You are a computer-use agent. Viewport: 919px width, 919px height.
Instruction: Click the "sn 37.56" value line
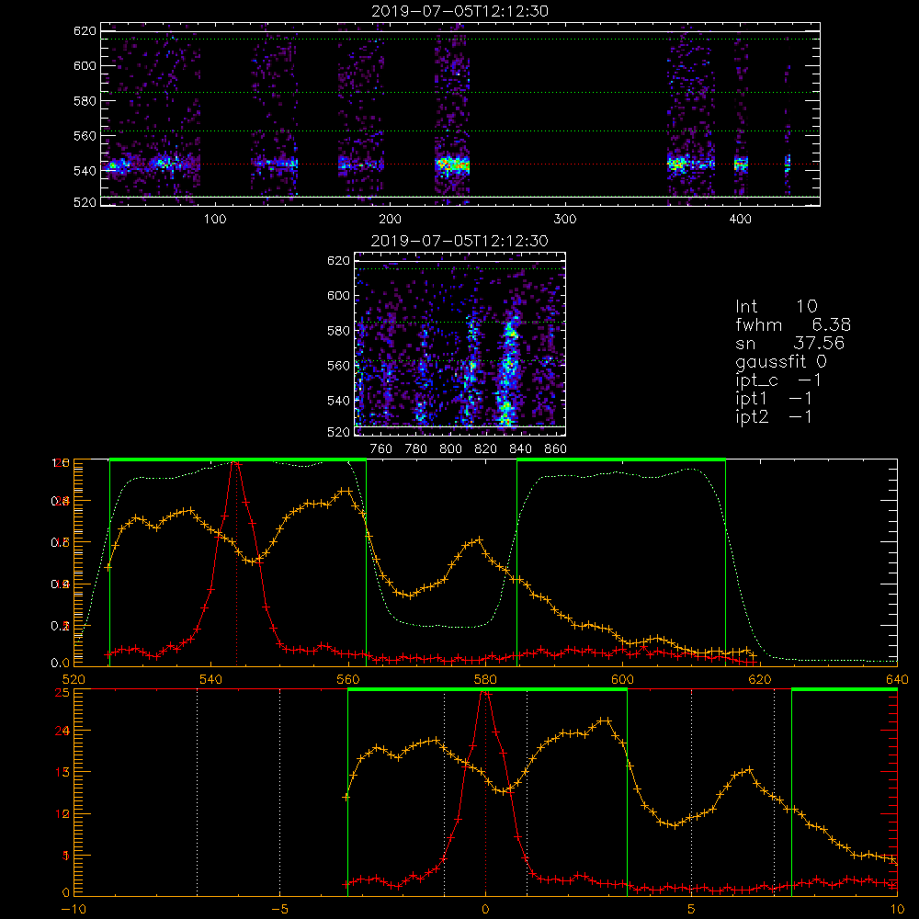click(x=790, y=343)
